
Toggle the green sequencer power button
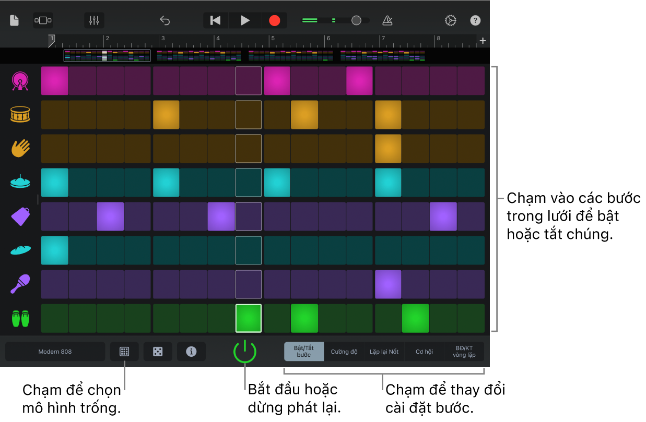[x=244, y=352]
